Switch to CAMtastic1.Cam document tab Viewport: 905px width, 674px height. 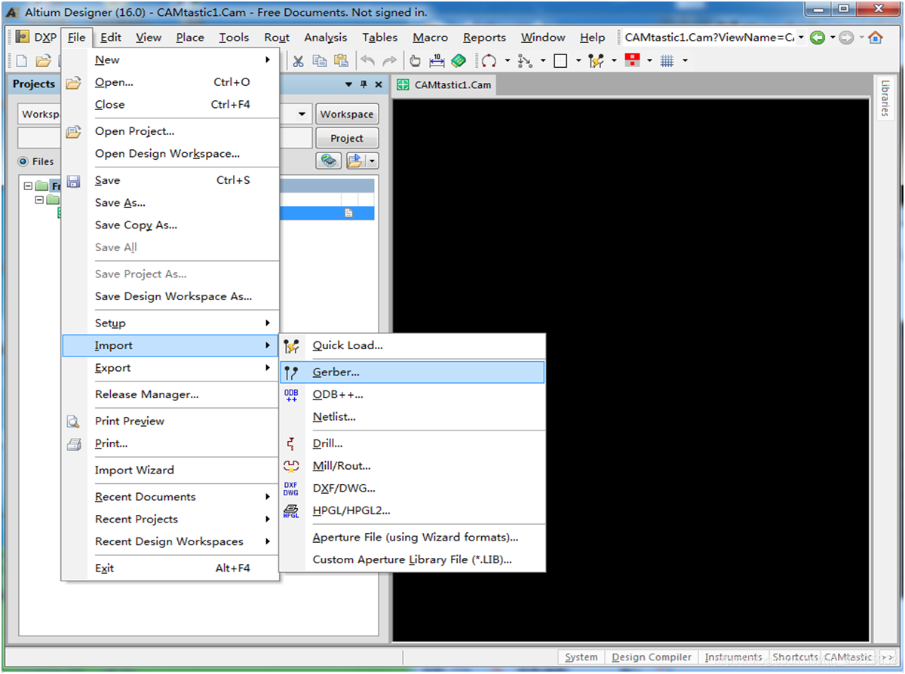444,84
